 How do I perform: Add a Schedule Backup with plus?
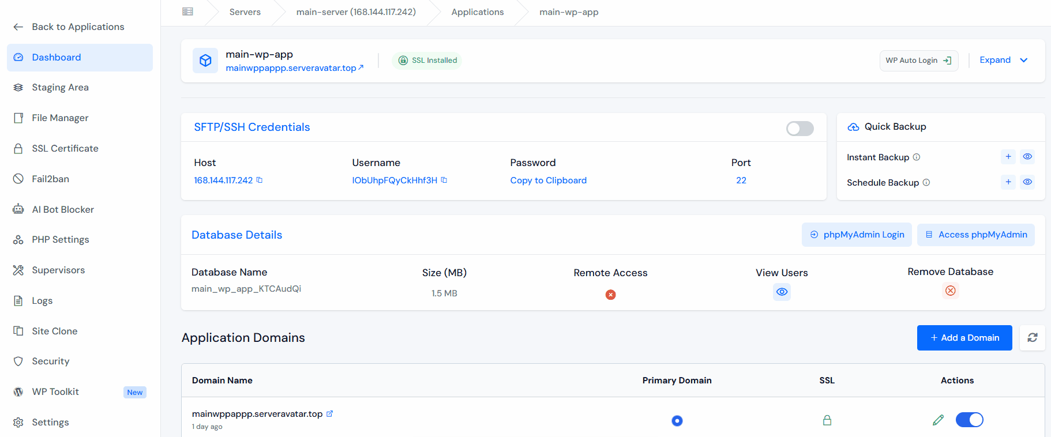pos(1008,182)
